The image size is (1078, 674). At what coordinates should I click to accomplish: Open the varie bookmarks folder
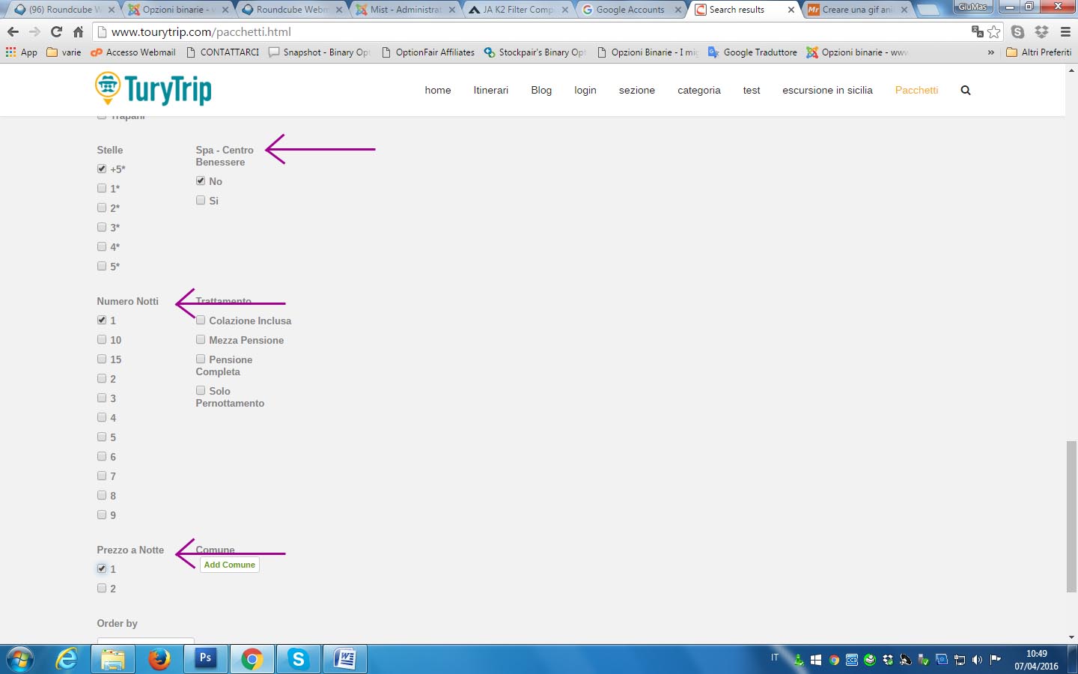pyautogui.click(x=64, y=52)
